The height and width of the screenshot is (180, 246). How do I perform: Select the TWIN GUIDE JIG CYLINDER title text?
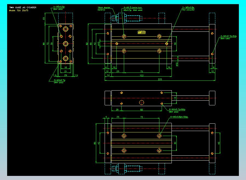(x=22, y=7)
